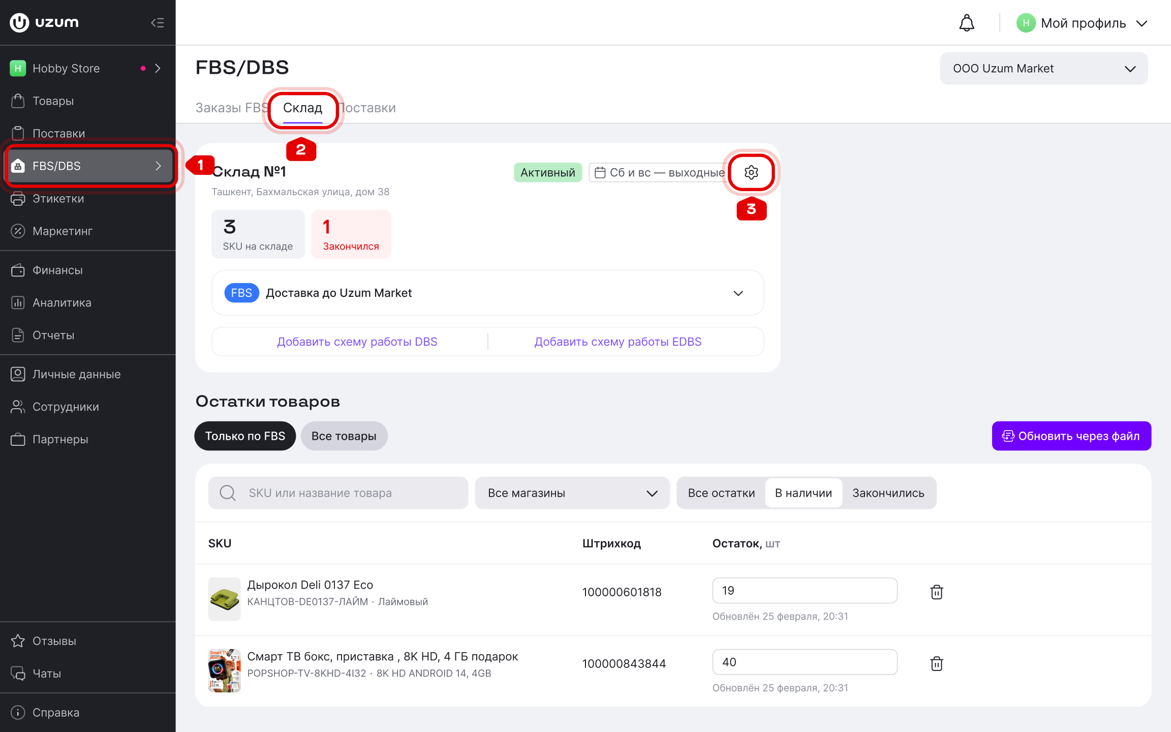Open Мой профиль dropdown
Viewport: 1171px width, 732px height.
pos(1082,23)
